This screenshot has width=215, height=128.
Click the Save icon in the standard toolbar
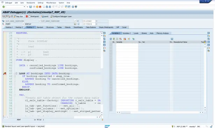pos(30,7)
